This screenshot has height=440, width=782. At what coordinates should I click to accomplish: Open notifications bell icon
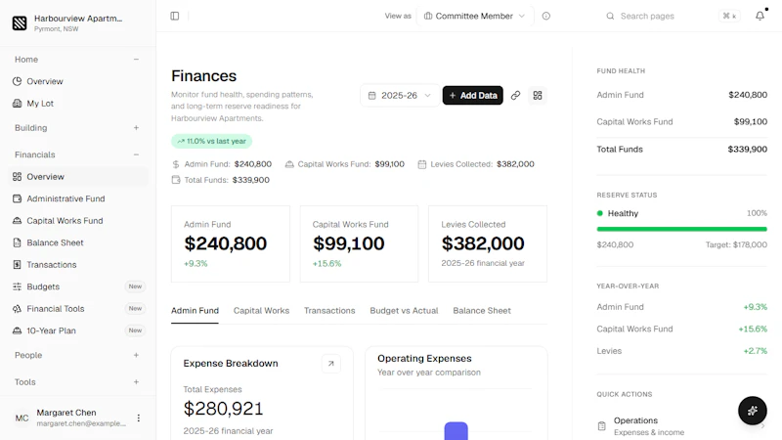[760, 16]
